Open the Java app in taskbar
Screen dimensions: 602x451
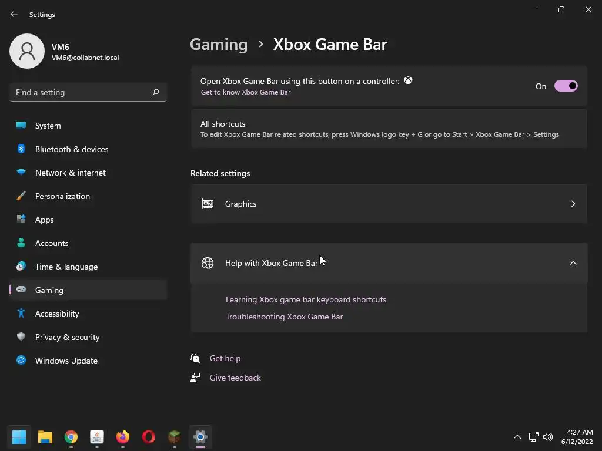click(97, 436)
